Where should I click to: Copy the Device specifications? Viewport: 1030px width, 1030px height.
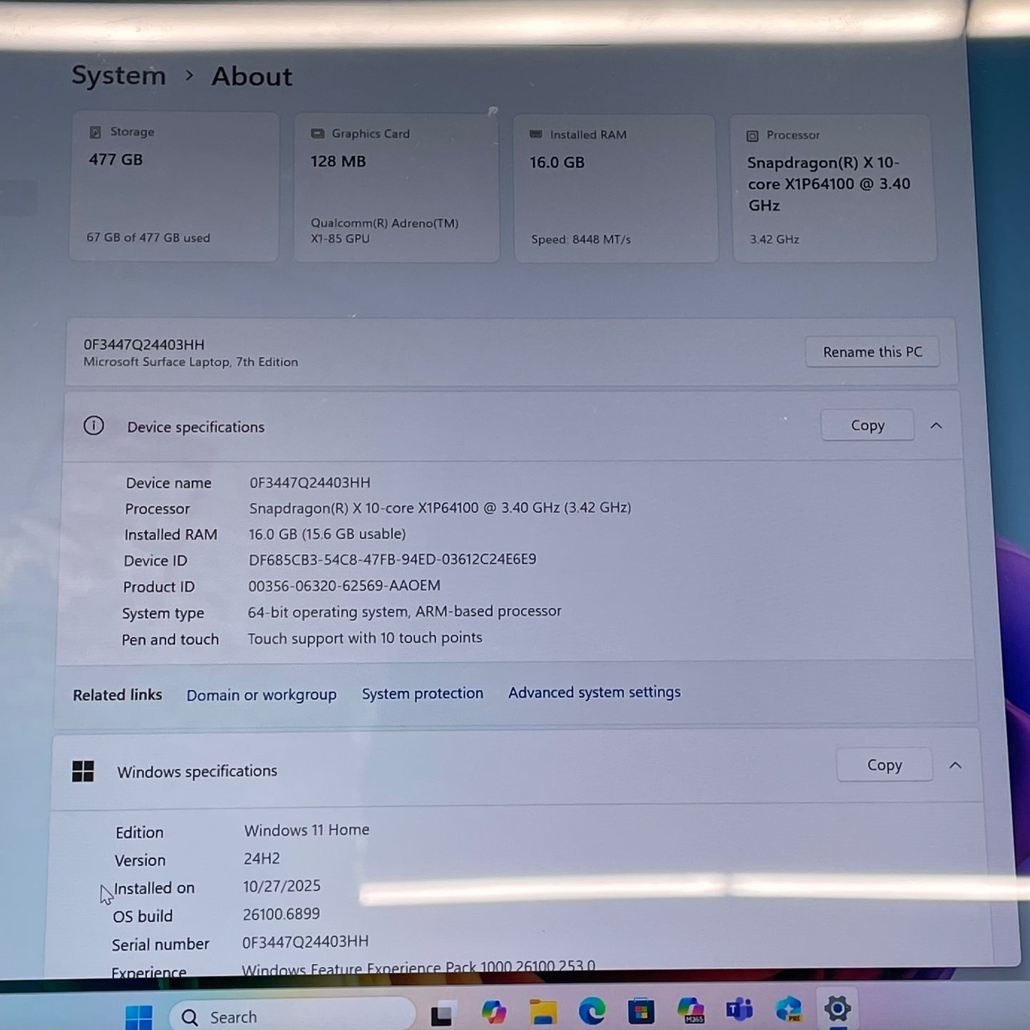coord(867,426)
